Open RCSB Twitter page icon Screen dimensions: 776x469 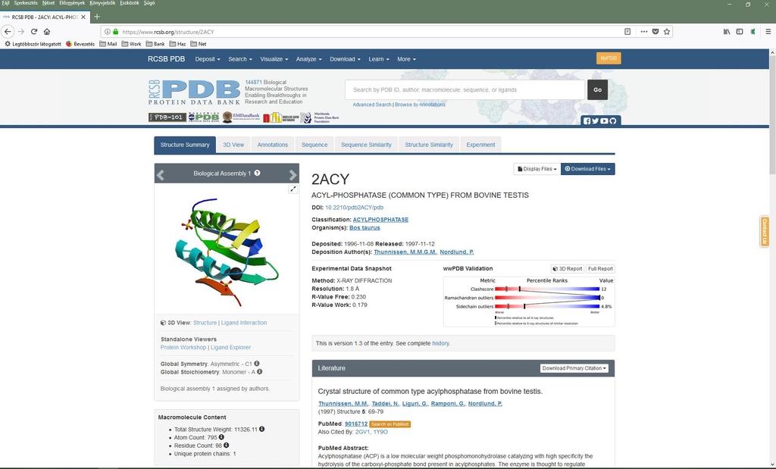596,121
